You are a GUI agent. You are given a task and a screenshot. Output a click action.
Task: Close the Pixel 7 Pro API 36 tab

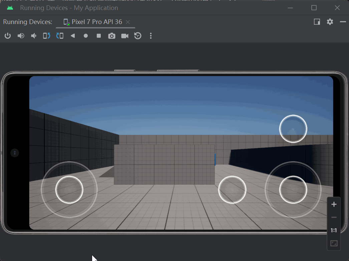coord(128,22)
